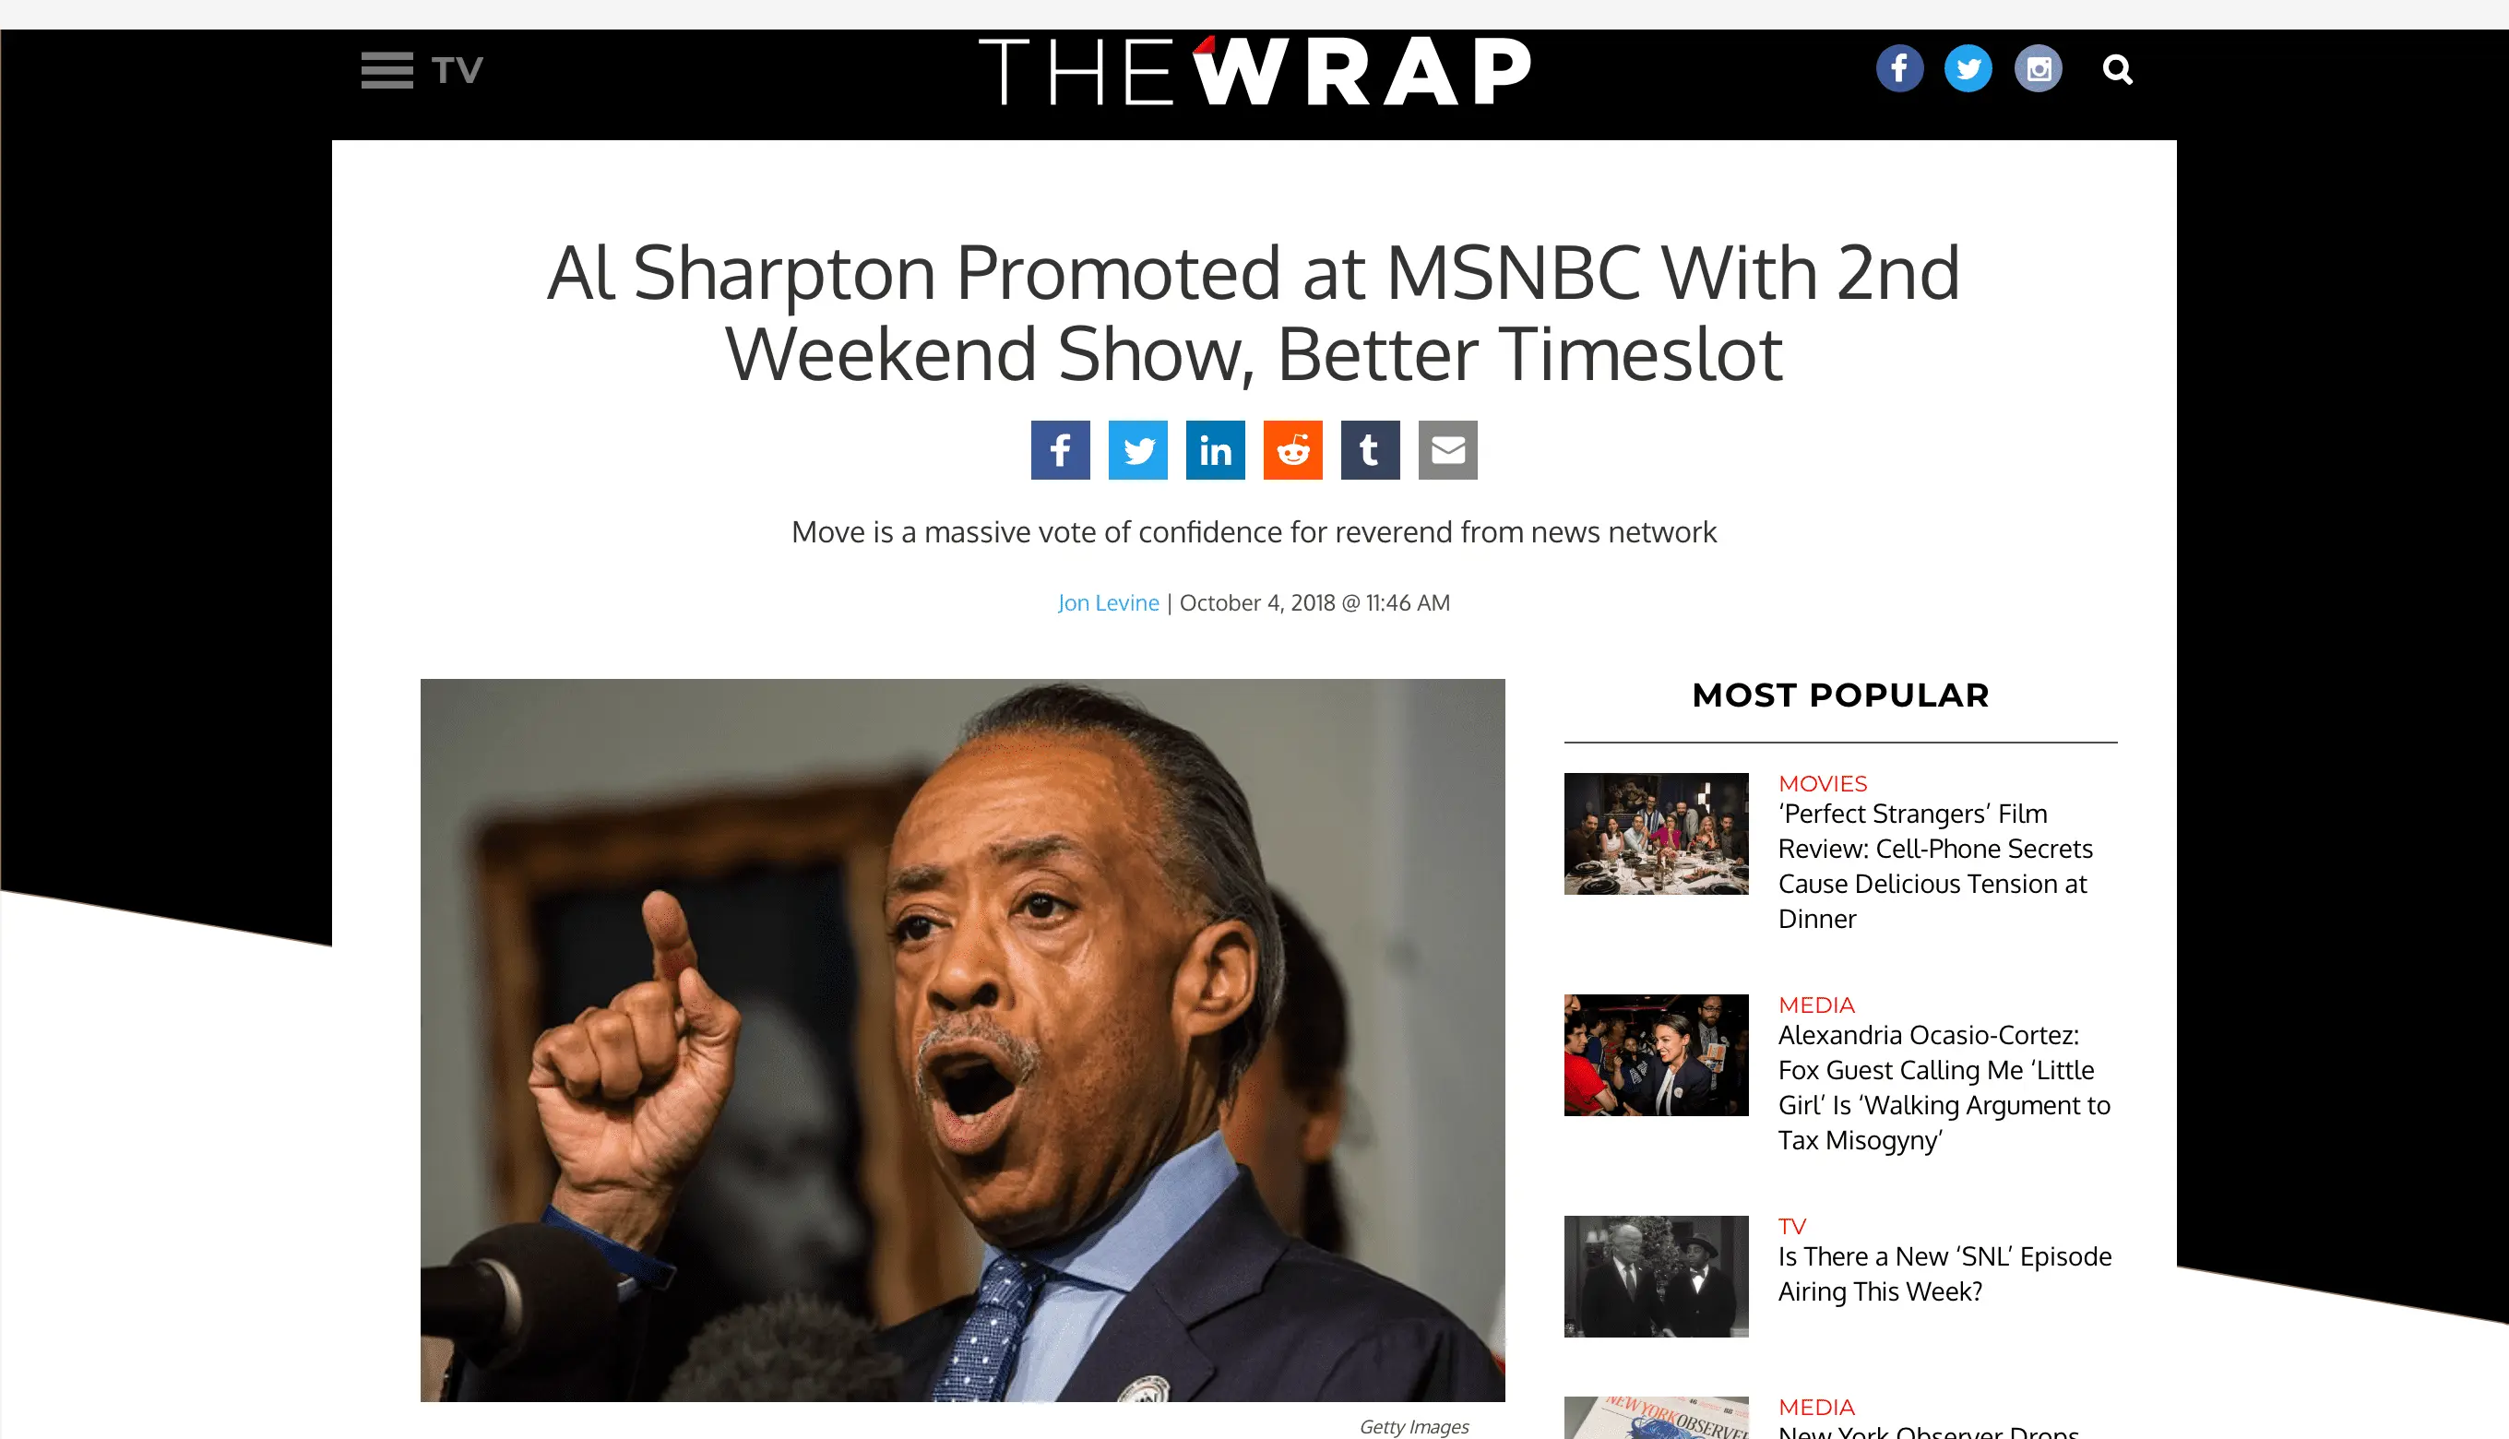The image size is (2509, 1439).
Task: Open author Jon Levine's page
Action: (x=1108, y=603)
